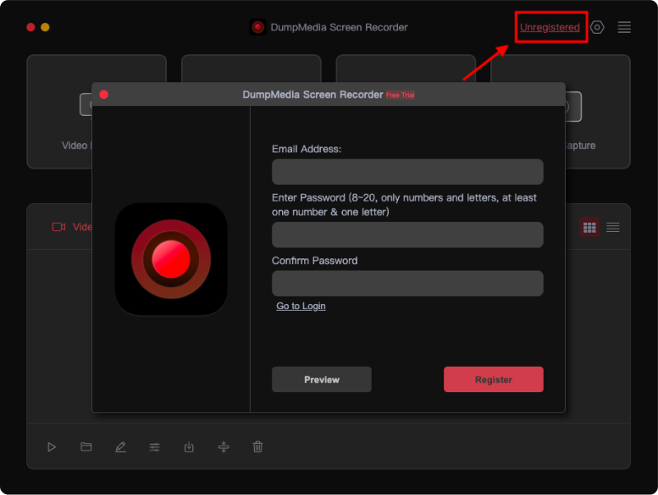Click the adjust sliders icon in toolbar
This screenshot has height=495, width=658.
155,446
